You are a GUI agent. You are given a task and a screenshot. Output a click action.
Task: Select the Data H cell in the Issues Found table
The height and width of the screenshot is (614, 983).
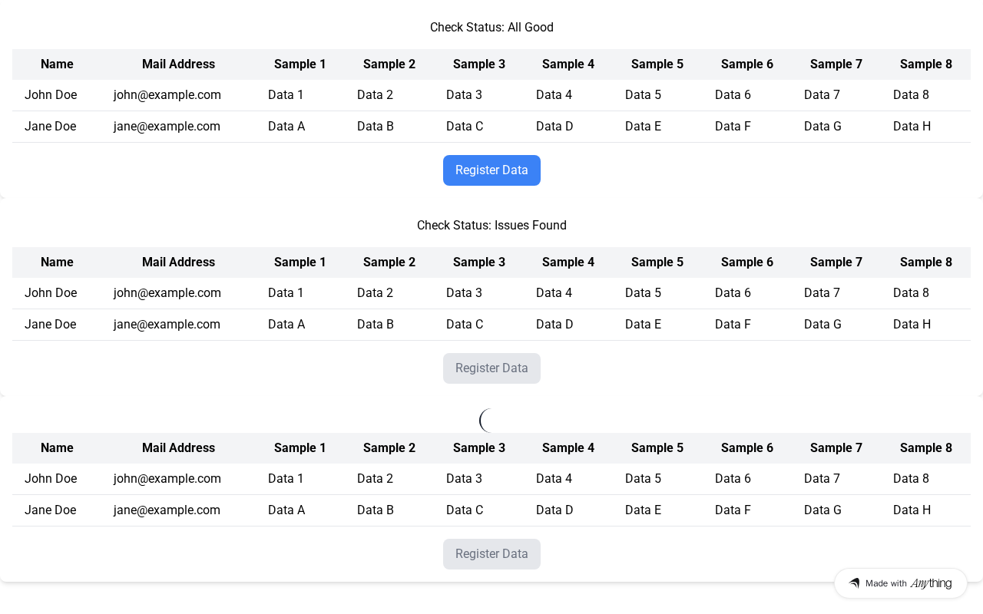point(912,325)
